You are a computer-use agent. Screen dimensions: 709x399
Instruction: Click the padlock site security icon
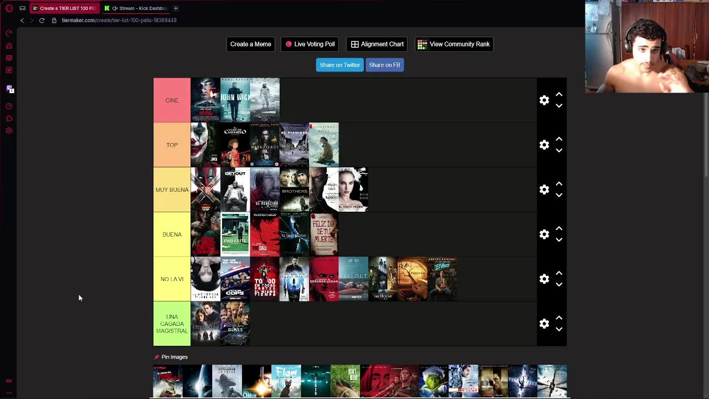point(54,21)
